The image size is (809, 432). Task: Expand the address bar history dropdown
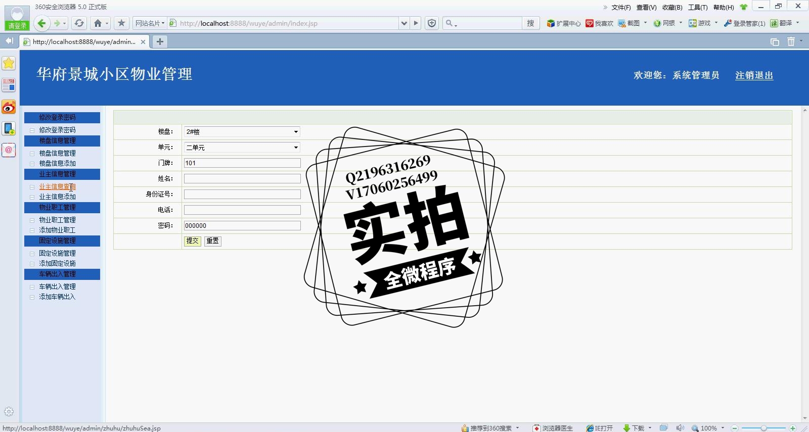tap(403, 23)
